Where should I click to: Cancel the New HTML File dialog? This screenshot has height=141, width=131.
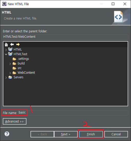point(116,134)
